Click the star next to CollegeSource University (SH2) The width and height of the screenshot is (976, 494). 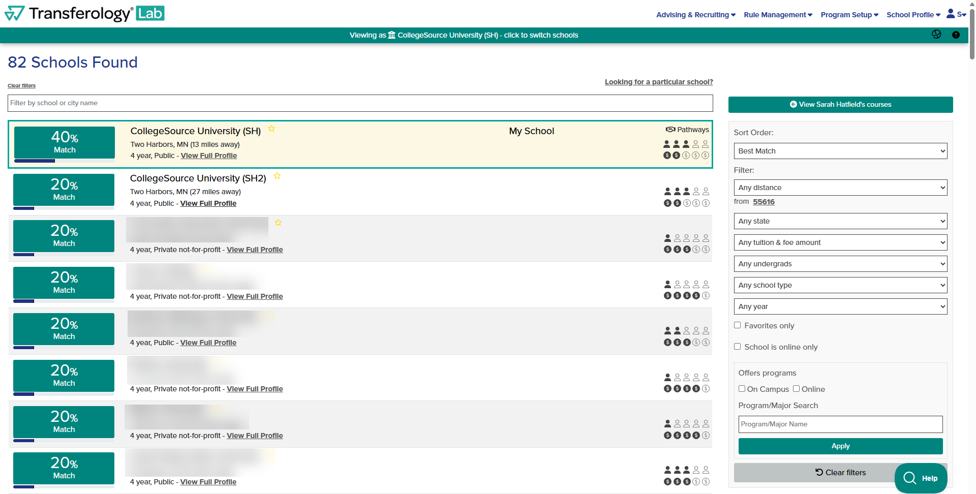277,176
